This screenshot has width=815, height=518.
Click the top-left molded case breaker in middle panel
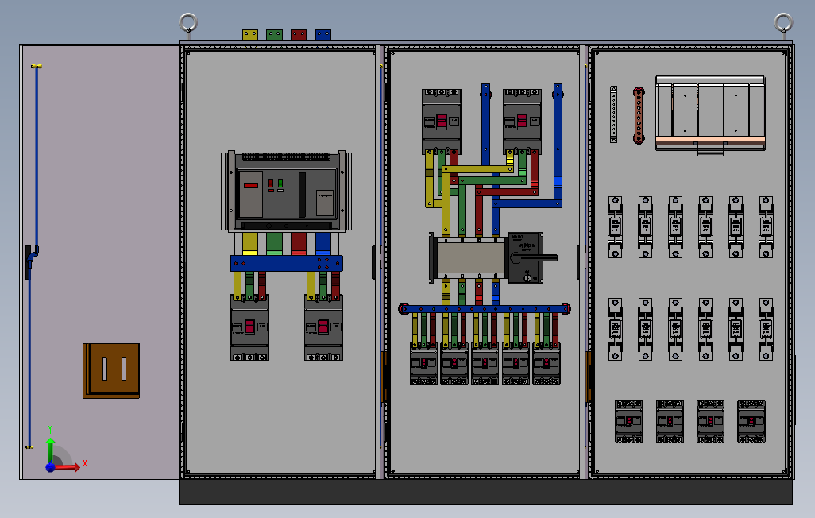click(442, 122)
